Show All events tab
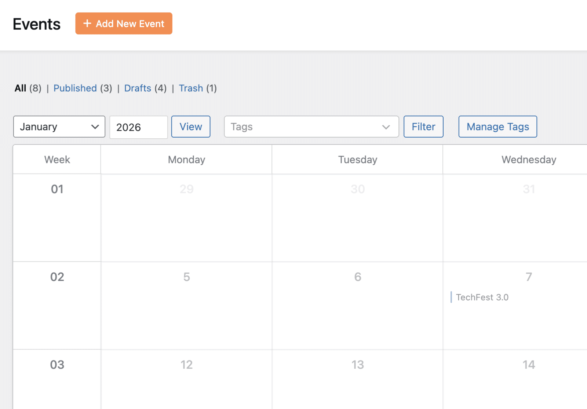This screenshot has height=409, width=587. [x=21, y=88]
